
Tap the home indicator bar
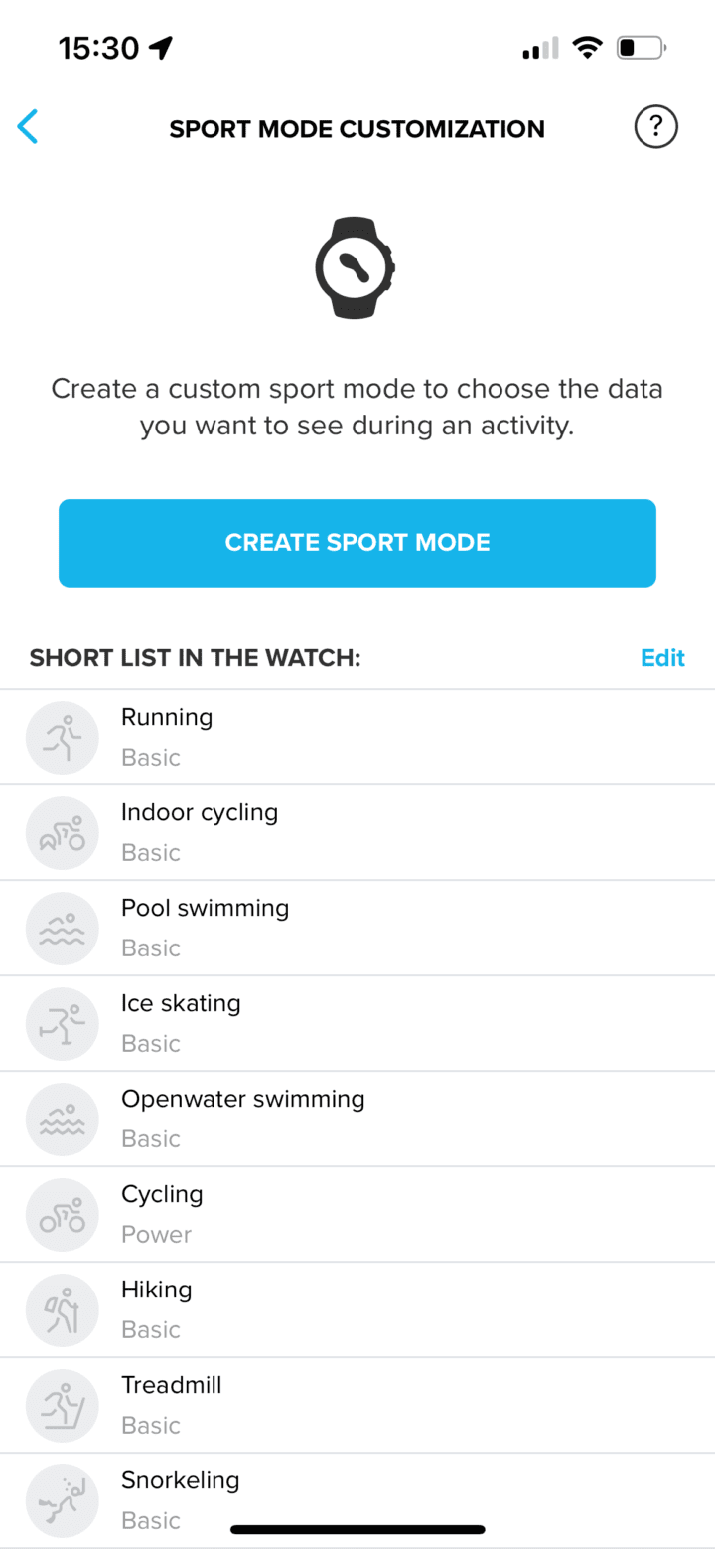(x=357, y=1529)
